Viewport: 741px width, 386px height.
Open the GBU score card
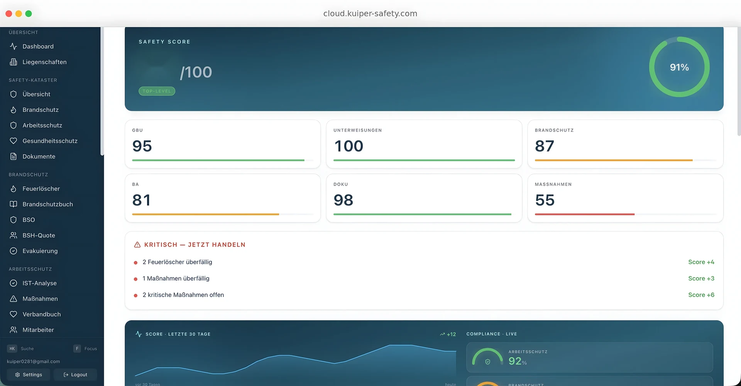(223, 144)
